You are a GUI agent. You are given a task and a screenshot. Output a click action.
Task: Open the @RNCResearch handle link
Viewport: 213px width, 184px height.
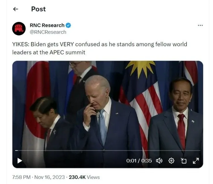coord(48,32)
